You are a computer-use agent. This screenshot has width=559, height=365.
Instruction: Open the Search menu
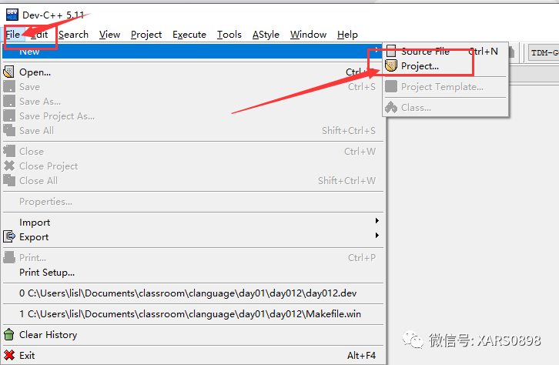73,35
